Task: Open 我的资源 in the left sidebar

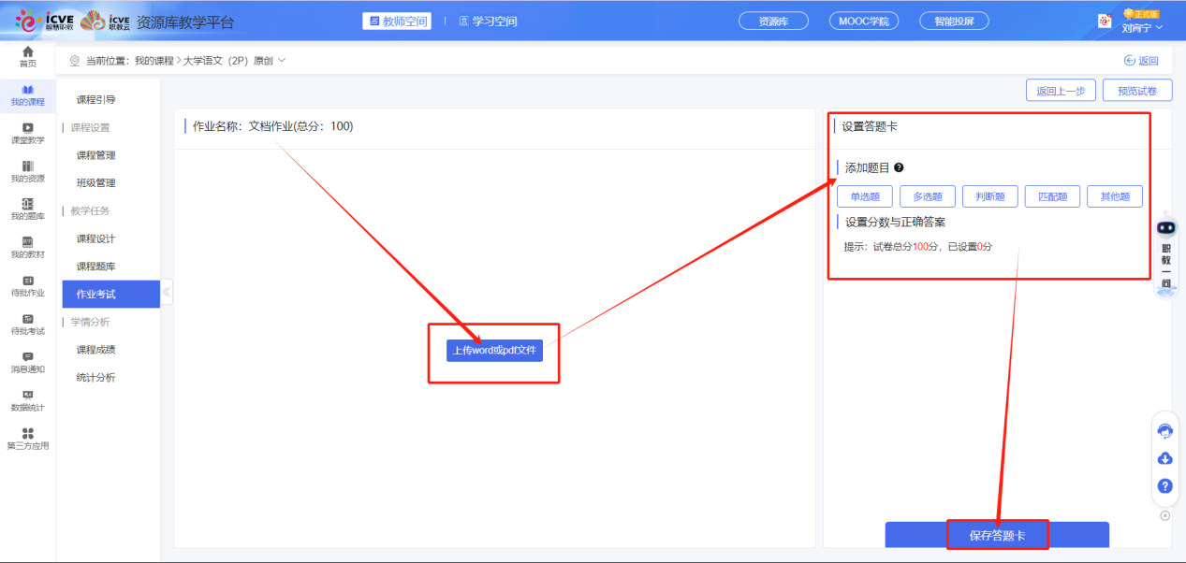Action: click(x=28, y=170)
